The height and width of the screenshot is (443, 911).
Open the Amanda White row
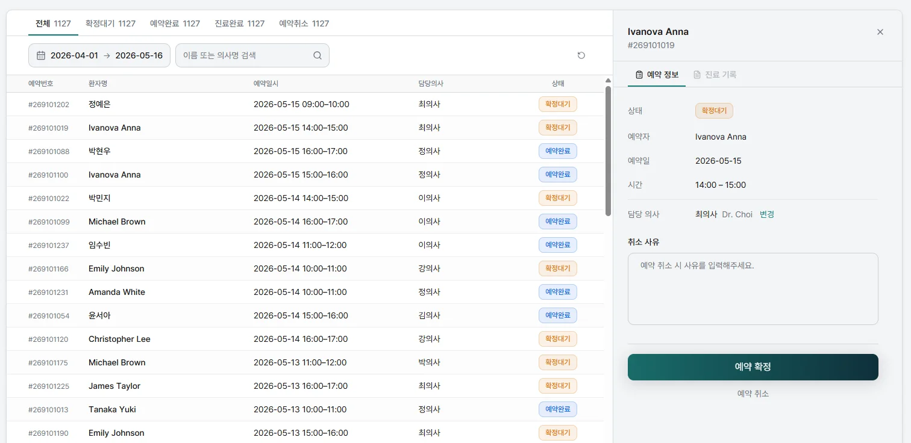[x=305, y=292]
